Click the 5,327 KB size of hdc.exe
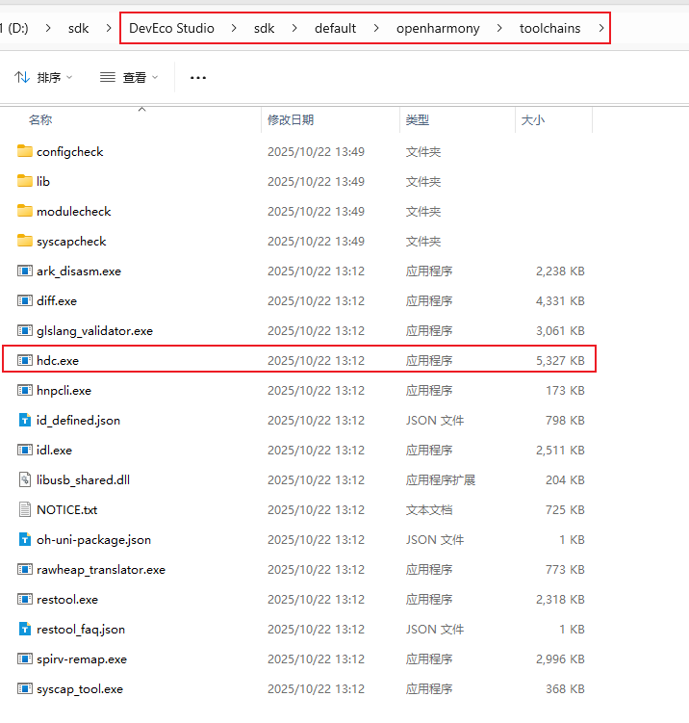 [560, 361]
